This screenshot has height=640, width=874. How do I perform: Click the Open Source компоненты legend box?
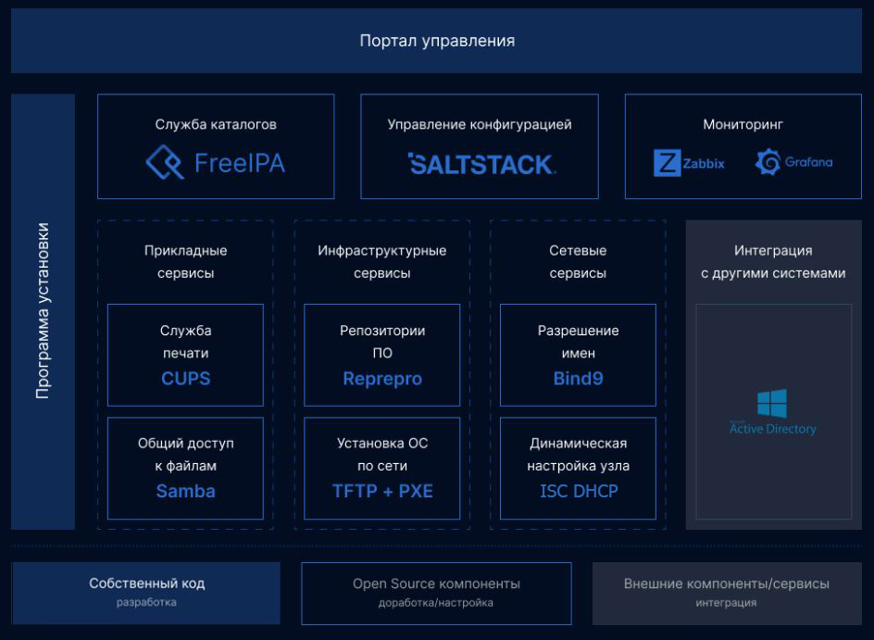tap(436, 593)
